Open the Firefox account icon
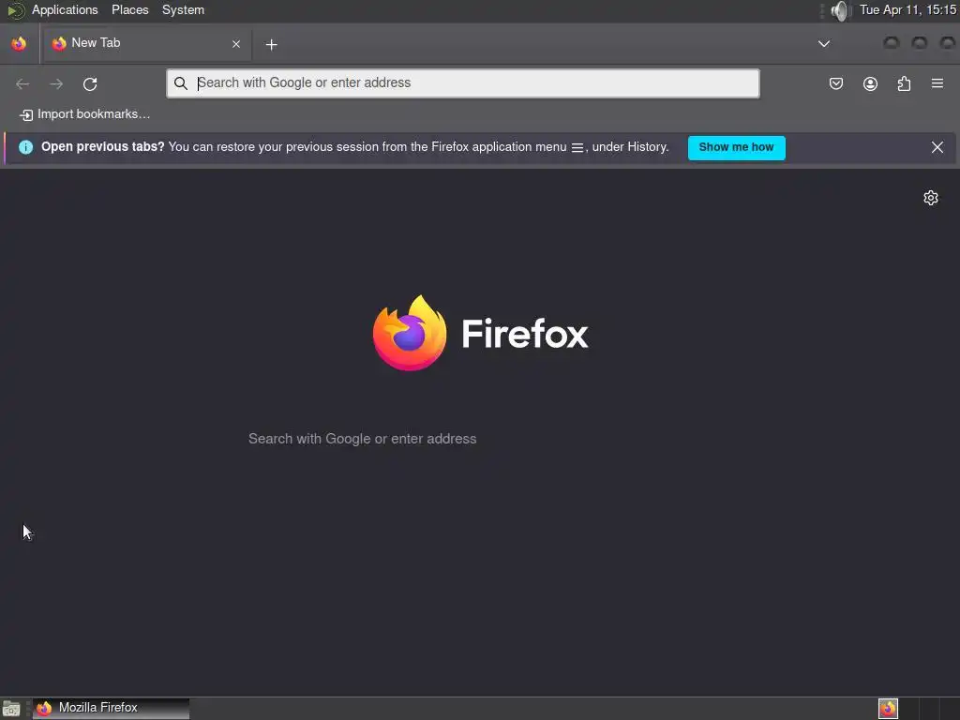This screenshot has height=720, width=960. 870,83
